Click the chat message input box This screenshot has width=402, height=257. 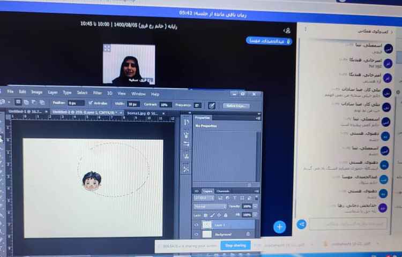click(x=347, y=223)
